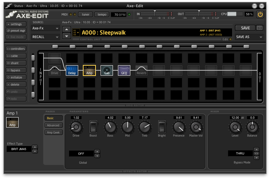Screen dimensions: 270x179
Task: Click the SAVE button
Action: (245, 28)
